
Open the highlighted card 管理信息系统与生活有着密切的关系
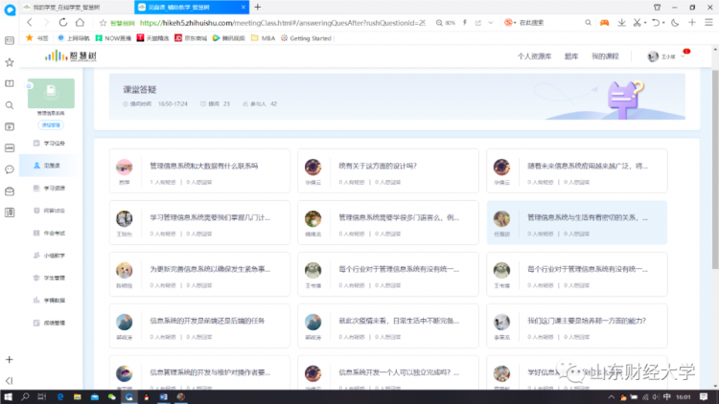[x=577, y=223]
